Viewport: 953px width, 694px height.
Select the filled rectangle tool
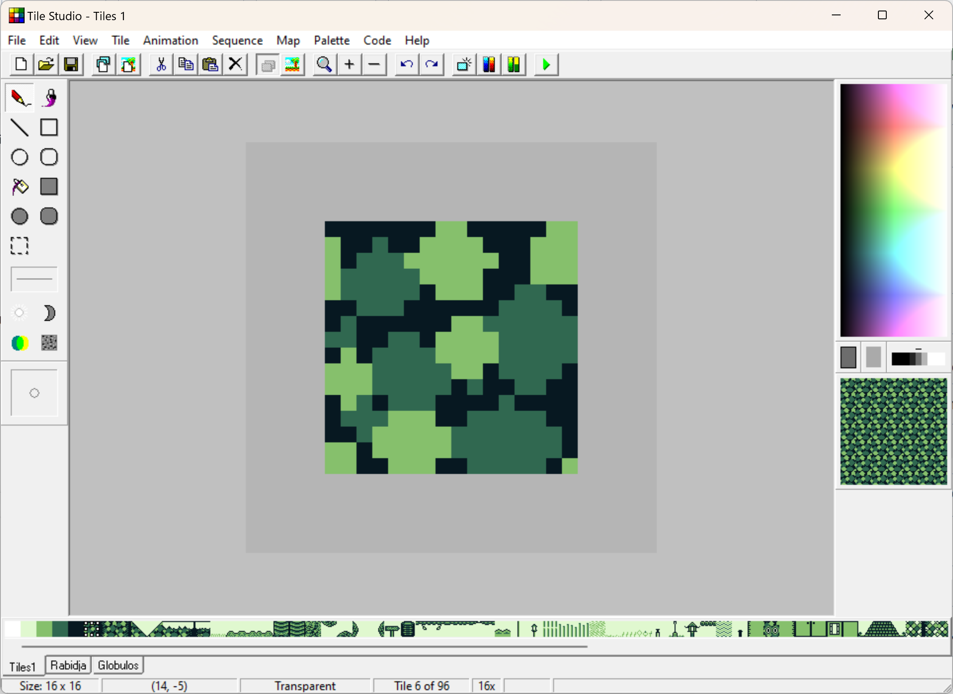pyautogui.click(x=49, y=187)
